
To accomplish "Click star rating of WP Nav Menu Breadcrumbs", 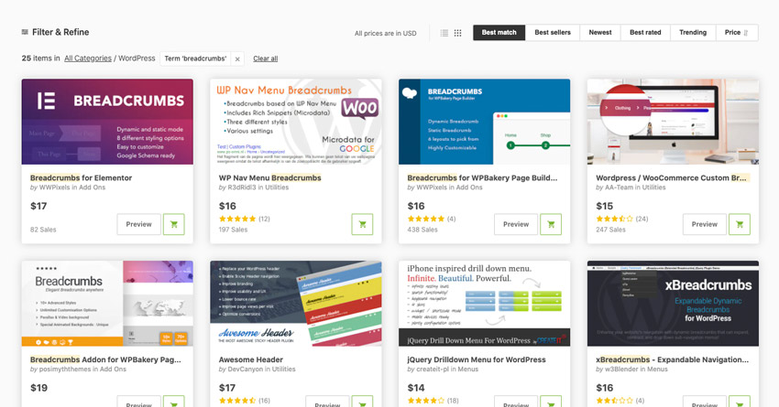I will [237, 219].
